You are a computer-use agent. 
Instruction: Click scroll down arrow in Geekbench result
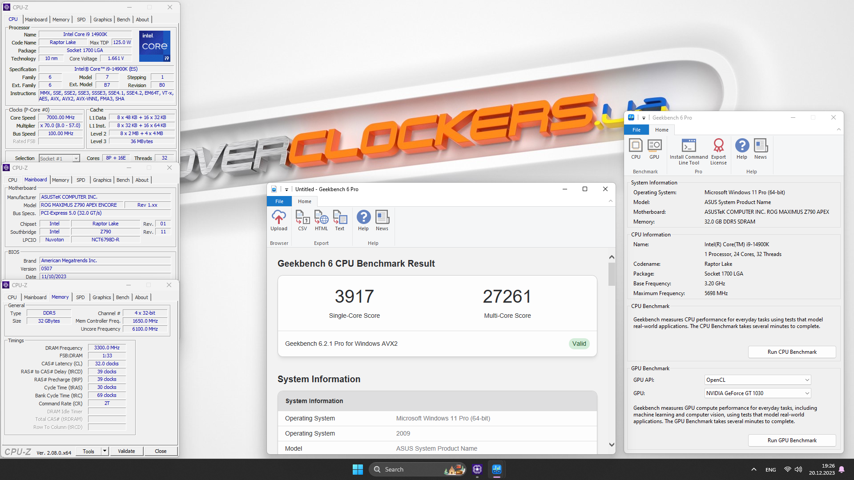tap(612, 444)
